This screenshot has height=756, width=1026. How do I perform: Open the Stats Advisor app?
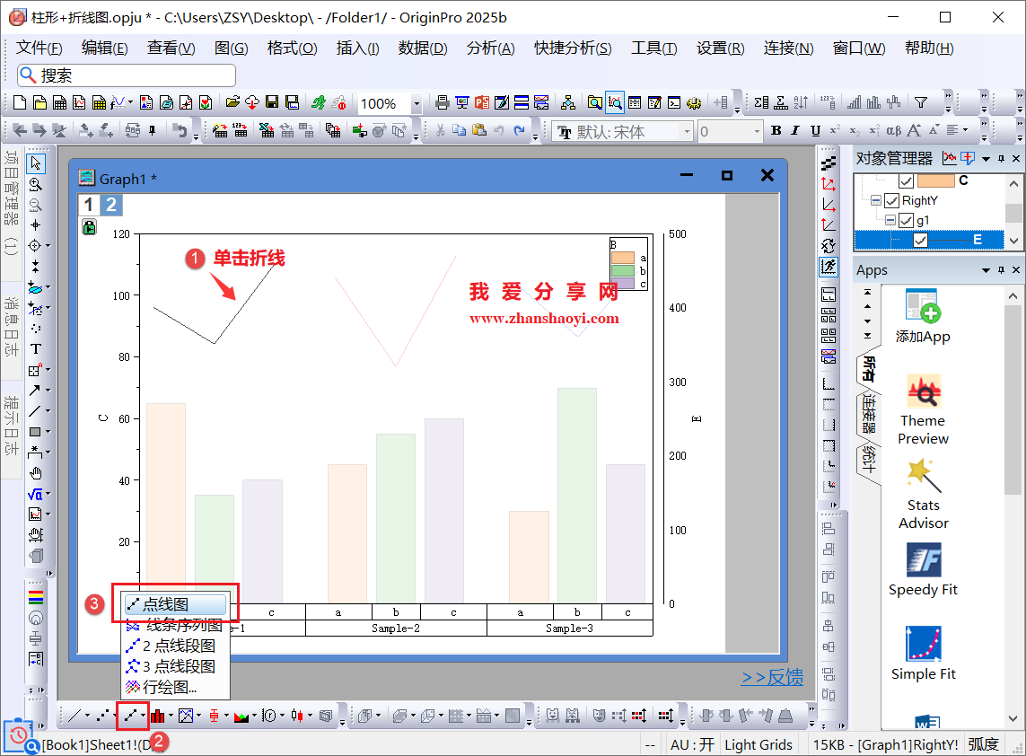[x=923, y=494]
